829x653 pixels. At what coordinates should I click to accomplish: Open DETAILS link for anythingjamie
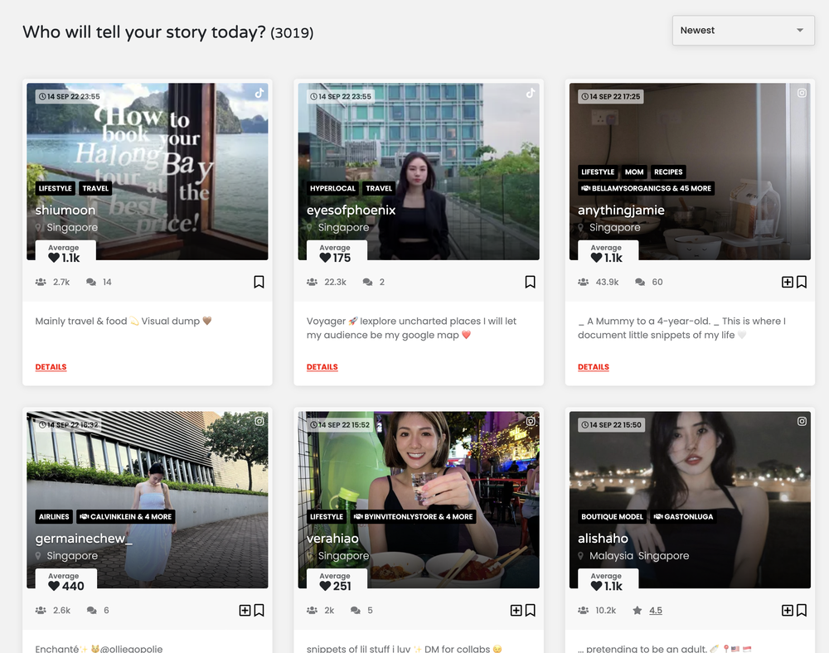tap(594, 366)
